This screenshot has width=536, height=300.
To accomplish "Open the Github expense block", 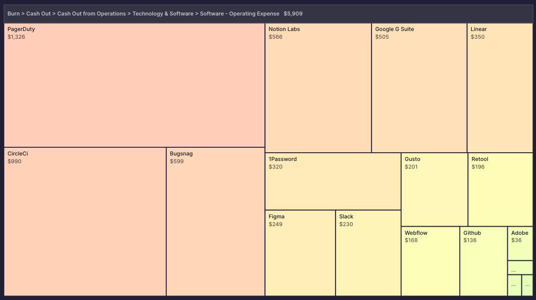I will [x=484, y=261].
